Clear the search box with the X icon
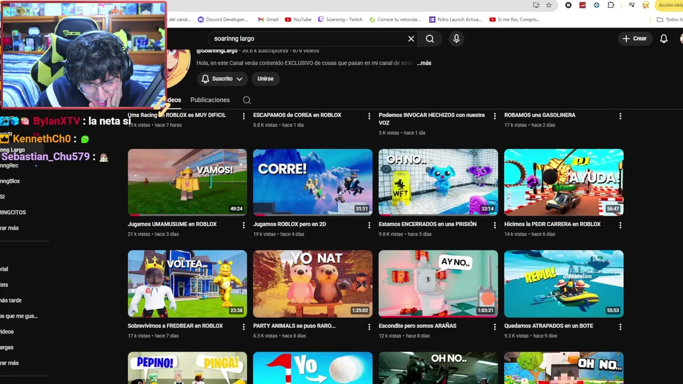This screenshot has width=683, height=384. coord(411,38)
